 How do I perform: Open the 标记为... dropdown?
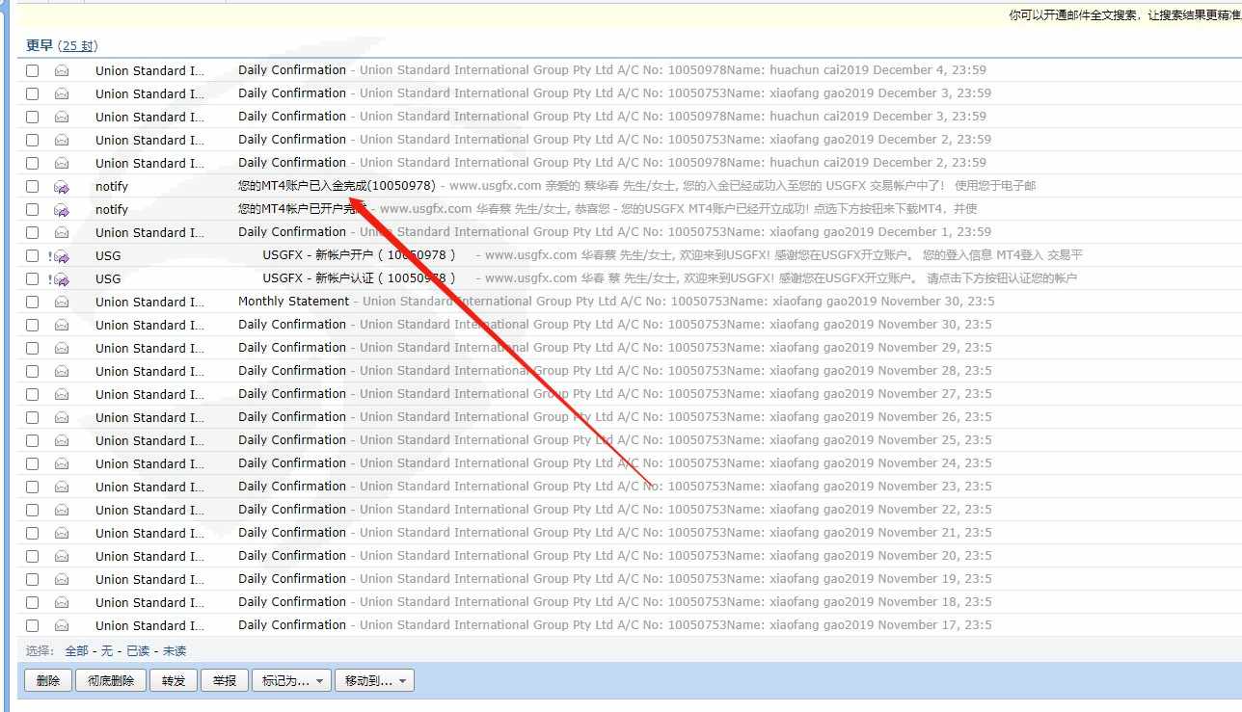(x=291, y=681)
